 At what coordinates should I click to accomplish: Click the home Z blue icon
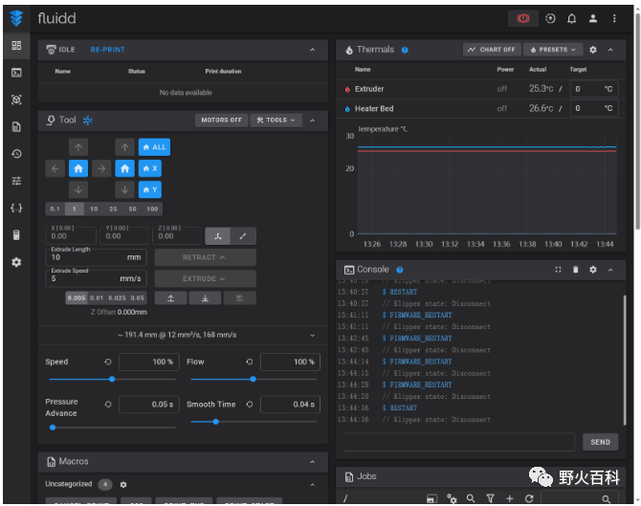click(124, 168)
